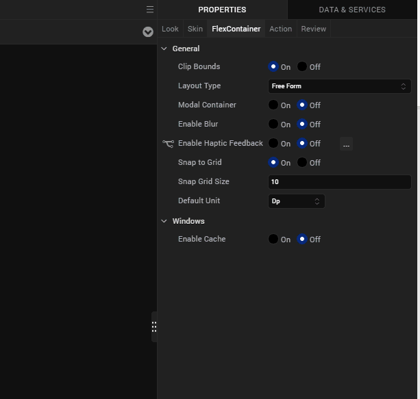Turn Enable Haptic Feedback On
The image size is (420, 399).
click(273, 144)
